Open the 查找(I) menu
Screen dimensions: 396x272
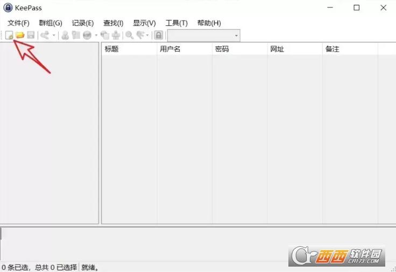point(113,23)
